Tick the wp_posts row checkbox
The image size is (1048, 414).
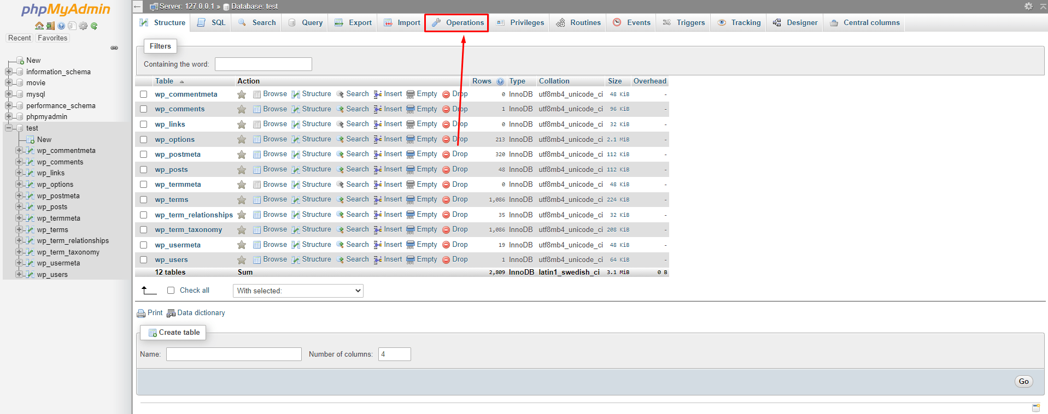(x=144, y=170)
